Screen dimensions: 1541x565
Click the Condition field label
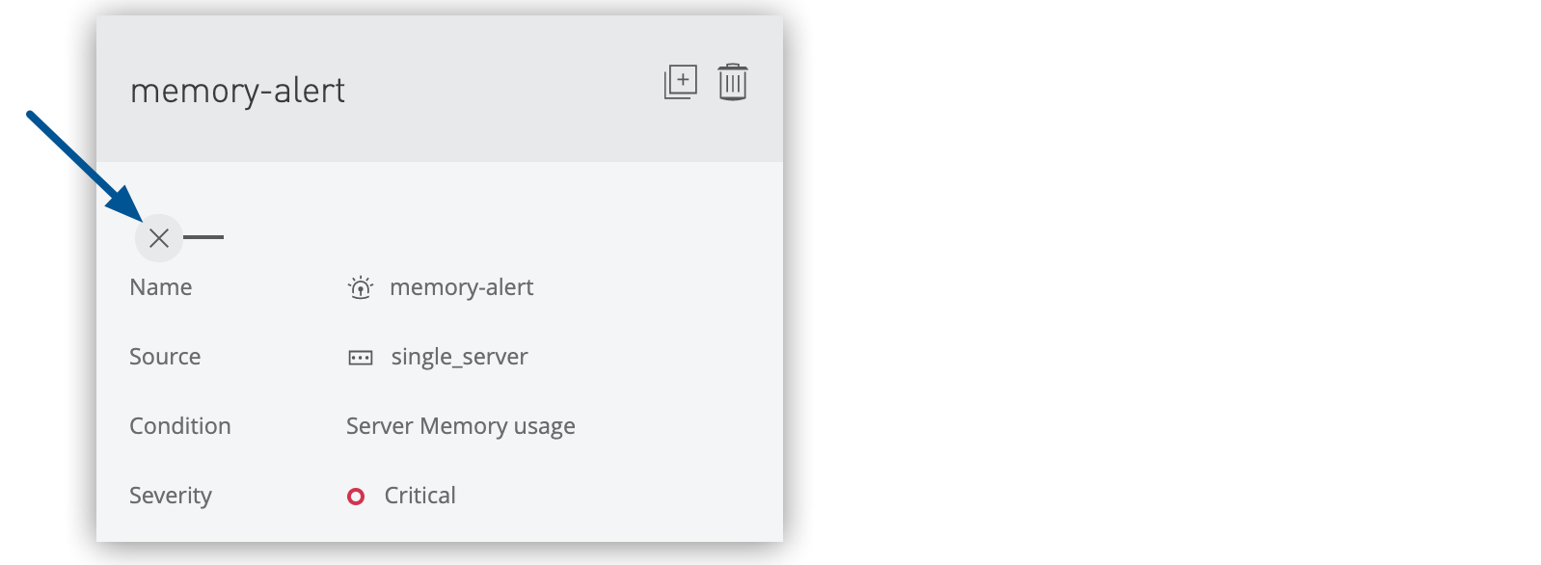click(180, 426)
